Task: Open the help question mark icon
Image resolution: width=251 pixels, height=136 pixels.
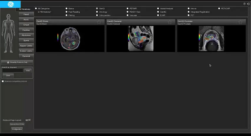Action: pos(244,4)
